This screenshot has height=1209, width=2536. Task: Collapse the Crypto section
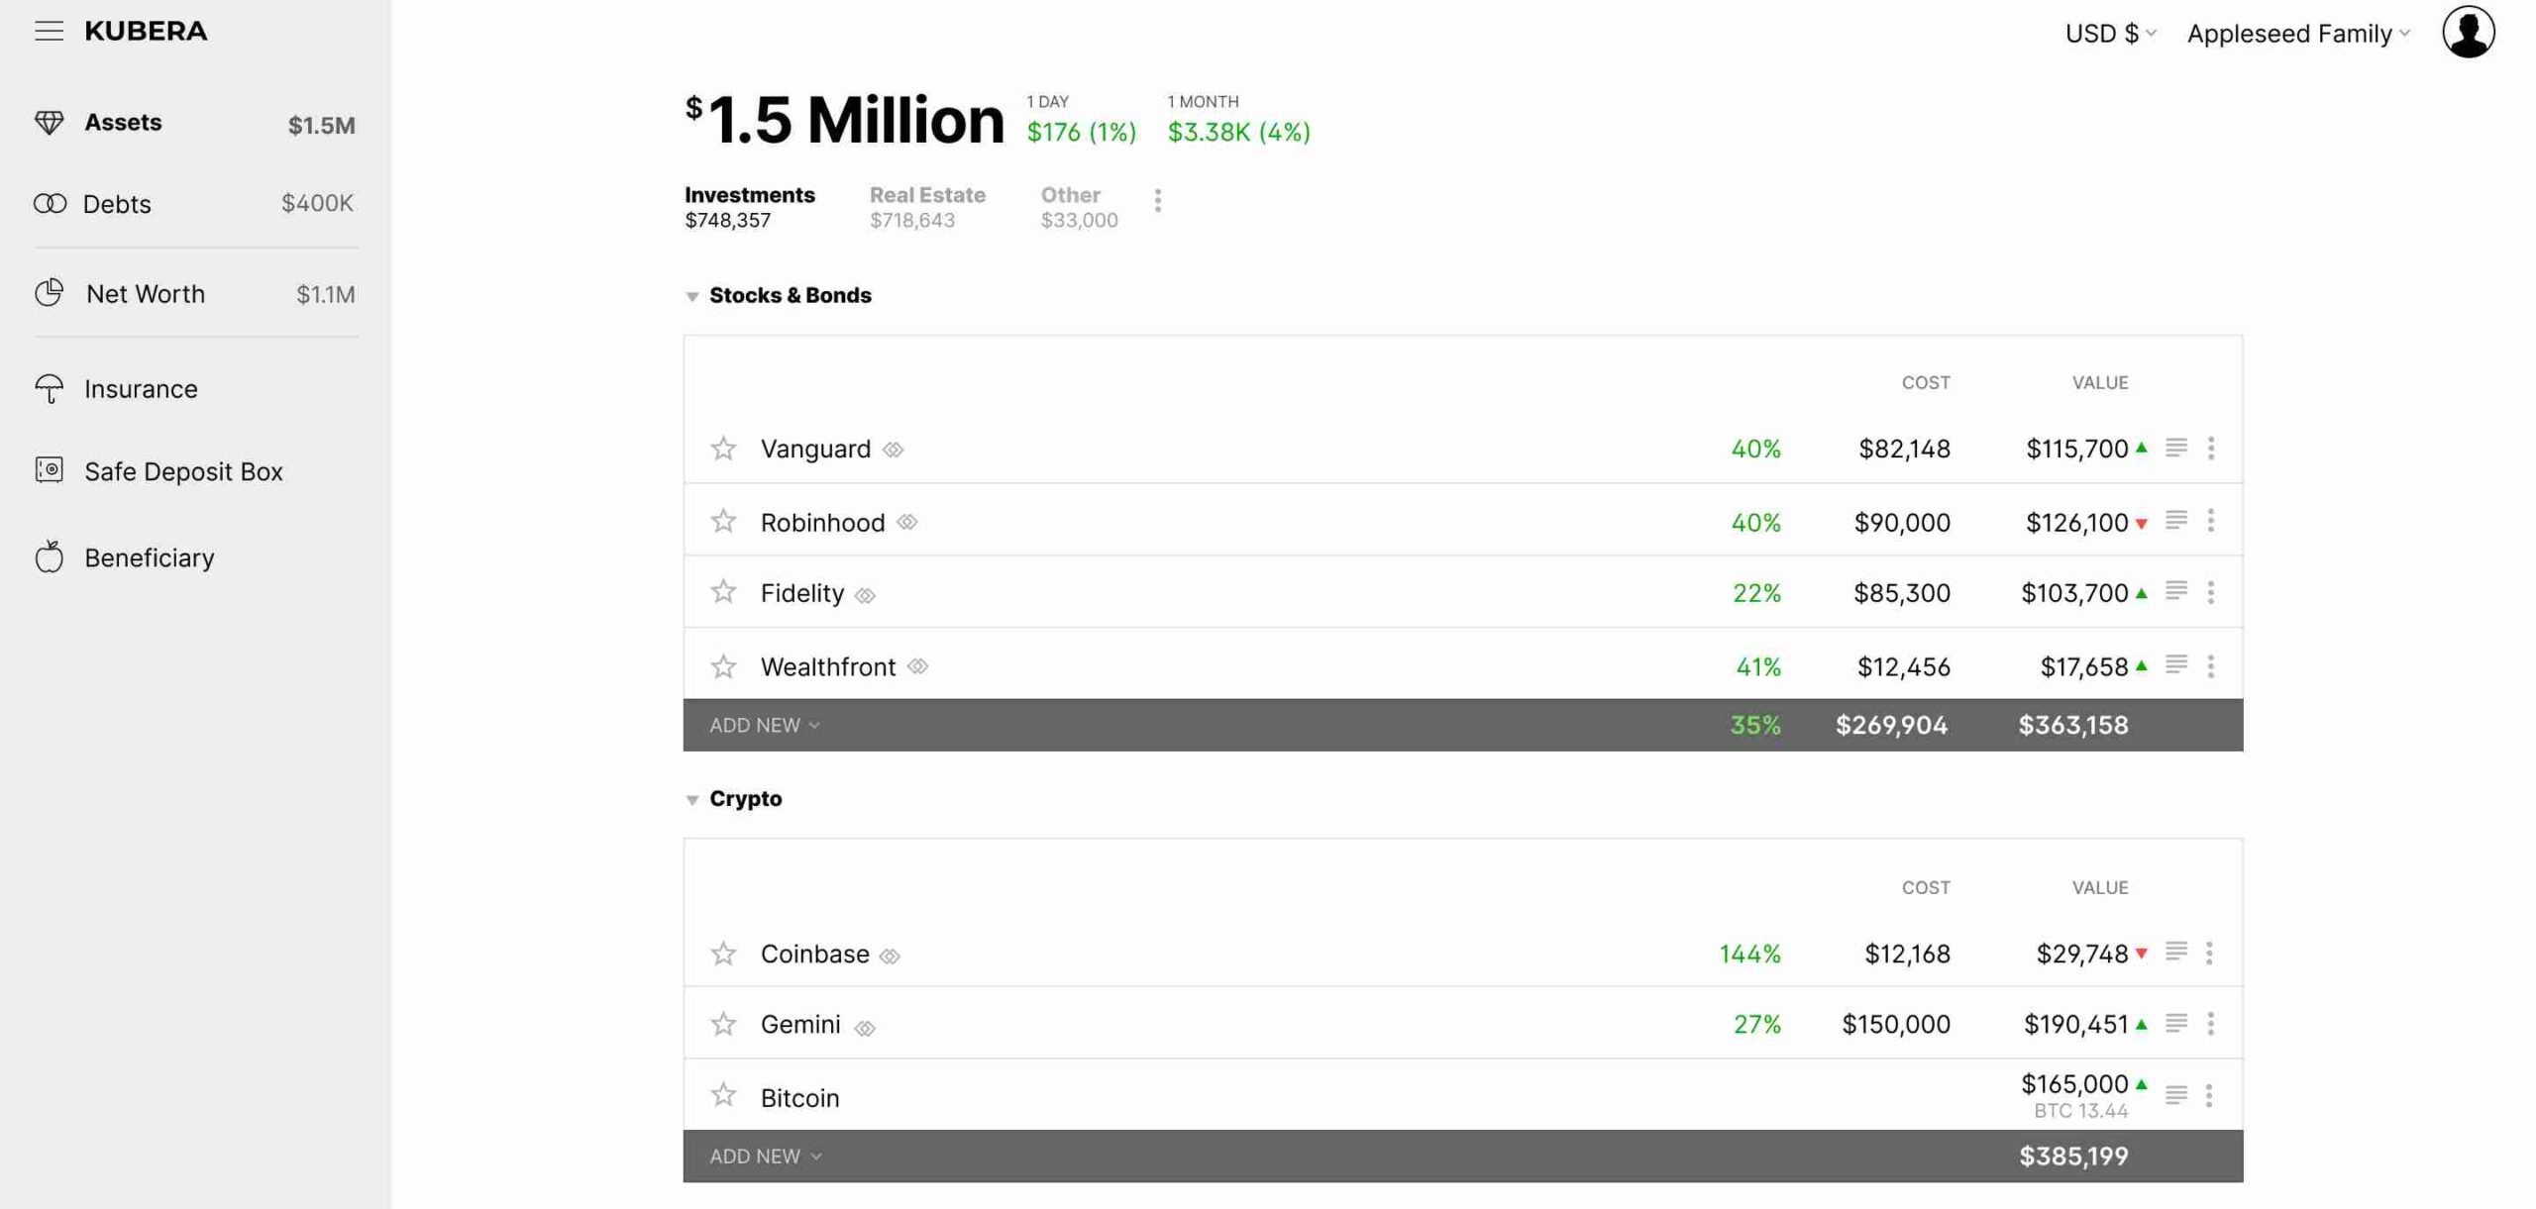(x=691, y=799)
